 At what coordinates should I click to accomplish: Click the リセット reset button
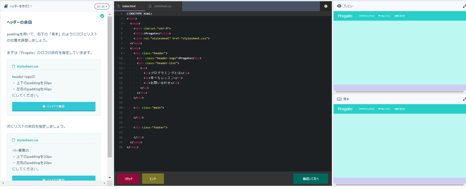tap(128, 179)
